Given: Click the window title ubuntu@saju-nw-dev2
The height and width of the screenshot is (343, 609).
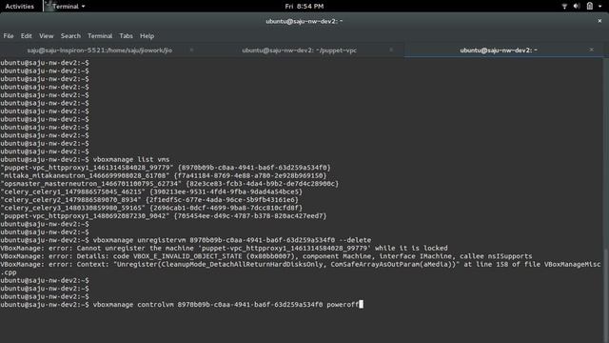Looking at the screenshot, I should pos(304,21).
